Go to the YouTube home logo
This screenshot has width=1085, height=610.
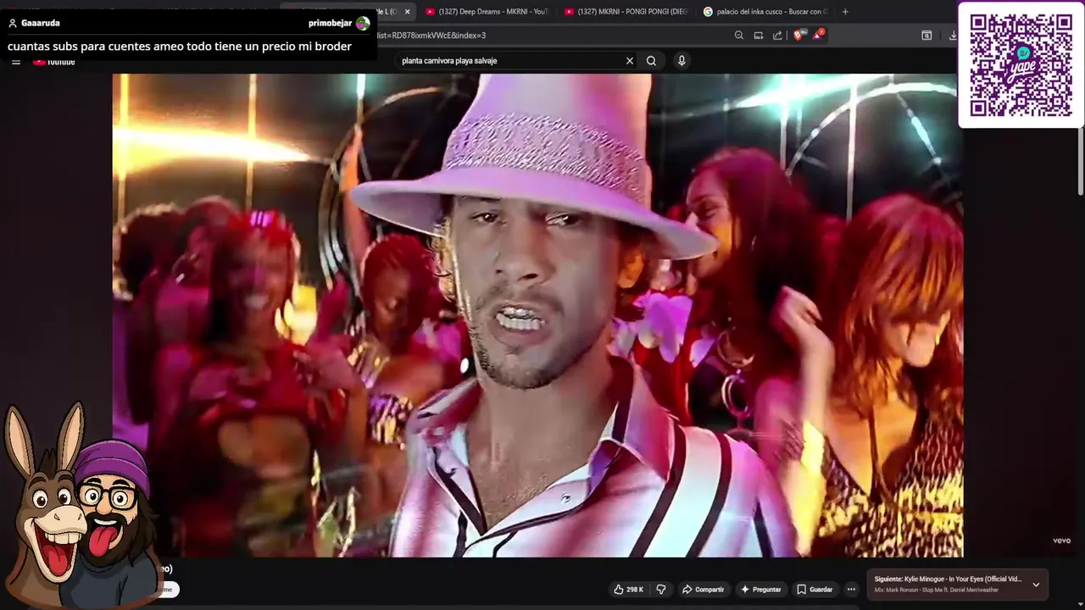tap(54, 62)
